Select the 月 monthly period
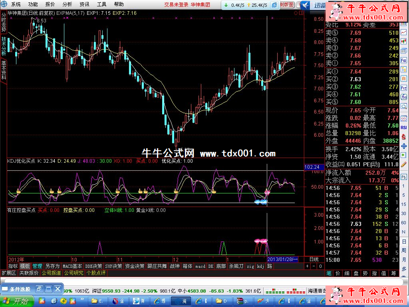This screenshot has height=307, width=409. [404, 260]
